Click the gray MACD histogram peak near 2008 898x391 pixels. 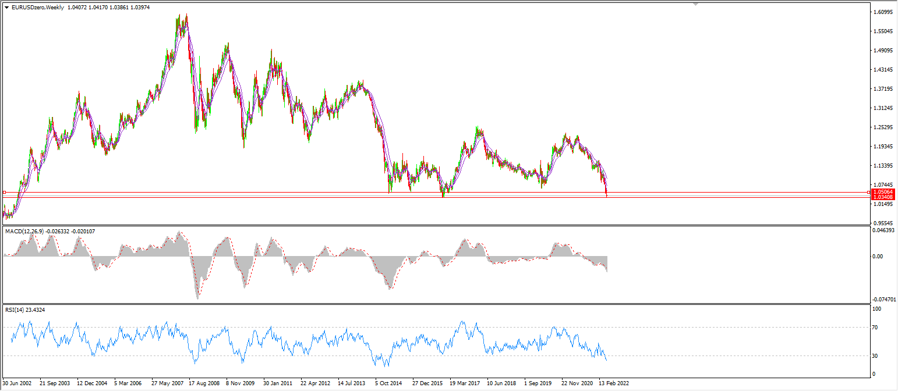(198, 291)
